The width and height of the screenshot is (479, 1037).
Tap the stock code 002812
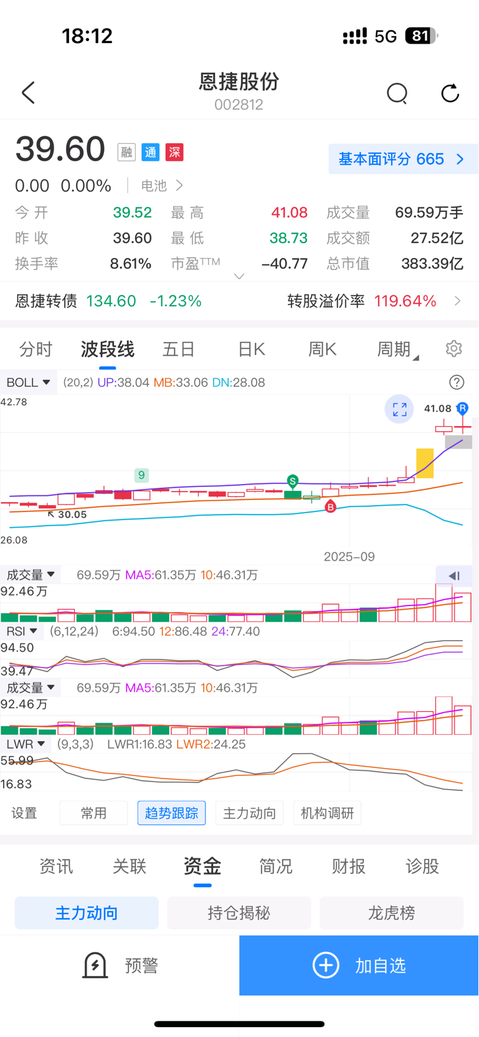239,105
